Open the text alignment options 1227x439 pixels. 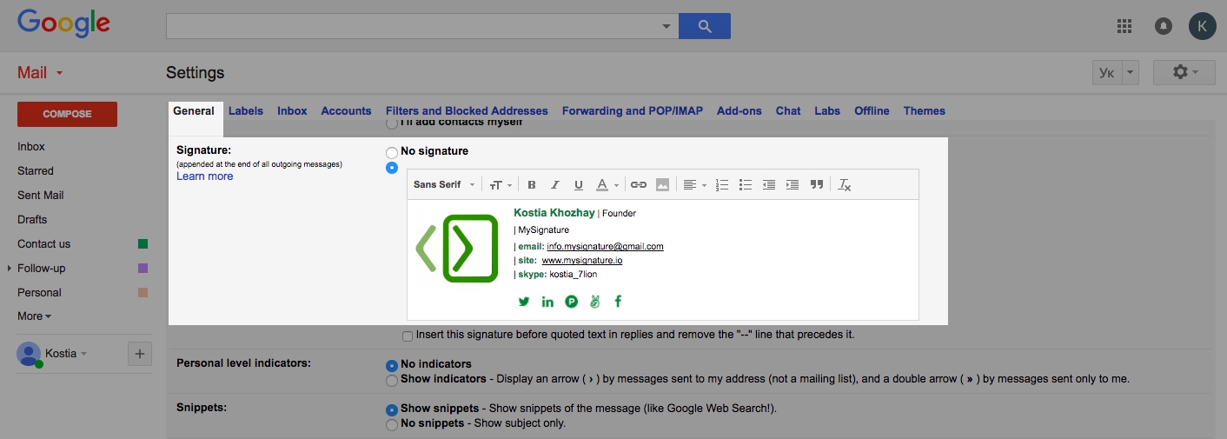click(694, 184)
